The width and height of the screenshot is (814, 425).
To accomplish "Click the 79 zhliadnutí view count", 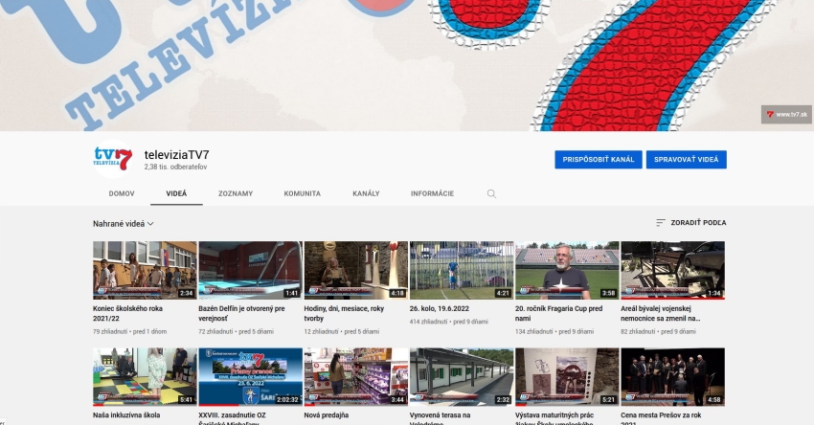I will coord(110,331).
